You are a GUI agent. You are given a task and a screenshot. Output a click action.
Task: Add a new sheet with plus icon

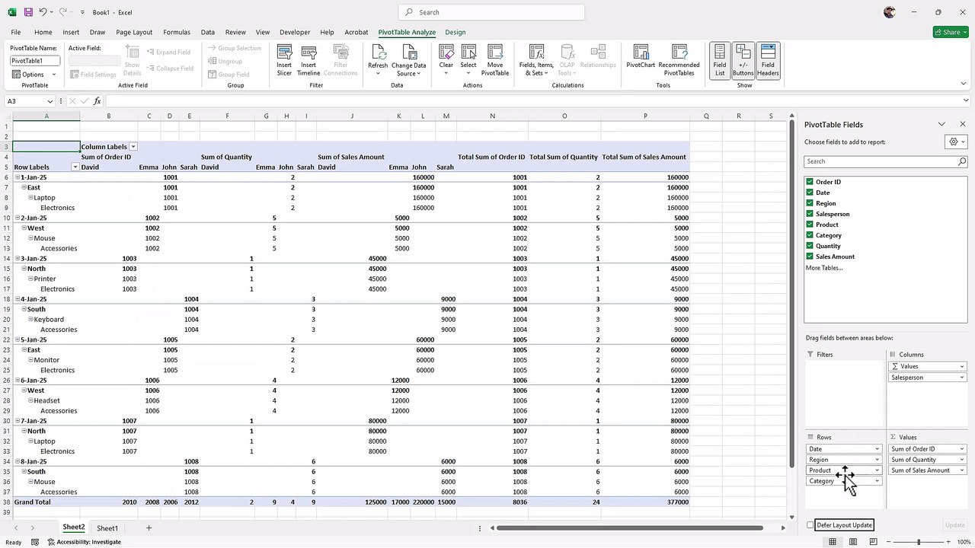149,528
